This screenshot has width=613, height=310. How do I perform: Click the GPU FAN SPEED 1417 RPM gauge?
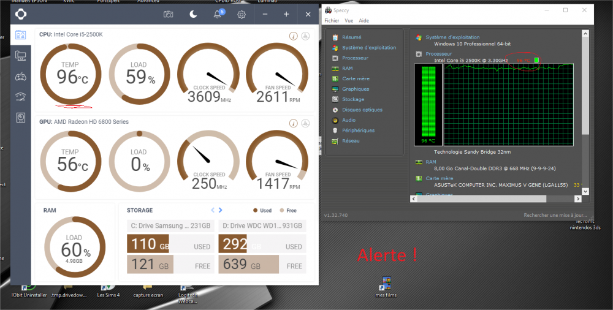(x=277, y=161)
